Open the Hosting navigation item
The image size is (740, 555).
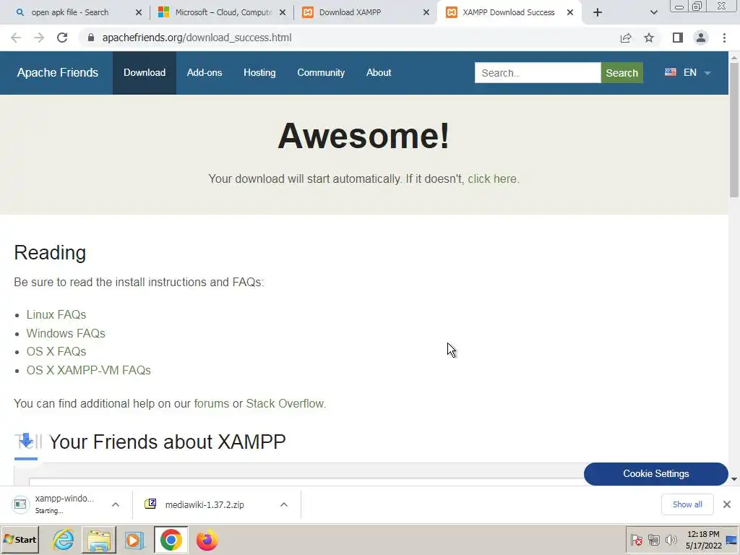(x=259, y=73)
